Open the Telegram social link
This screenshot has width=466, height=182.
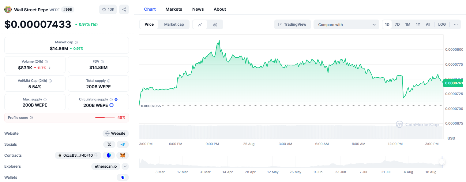point(123,144)
